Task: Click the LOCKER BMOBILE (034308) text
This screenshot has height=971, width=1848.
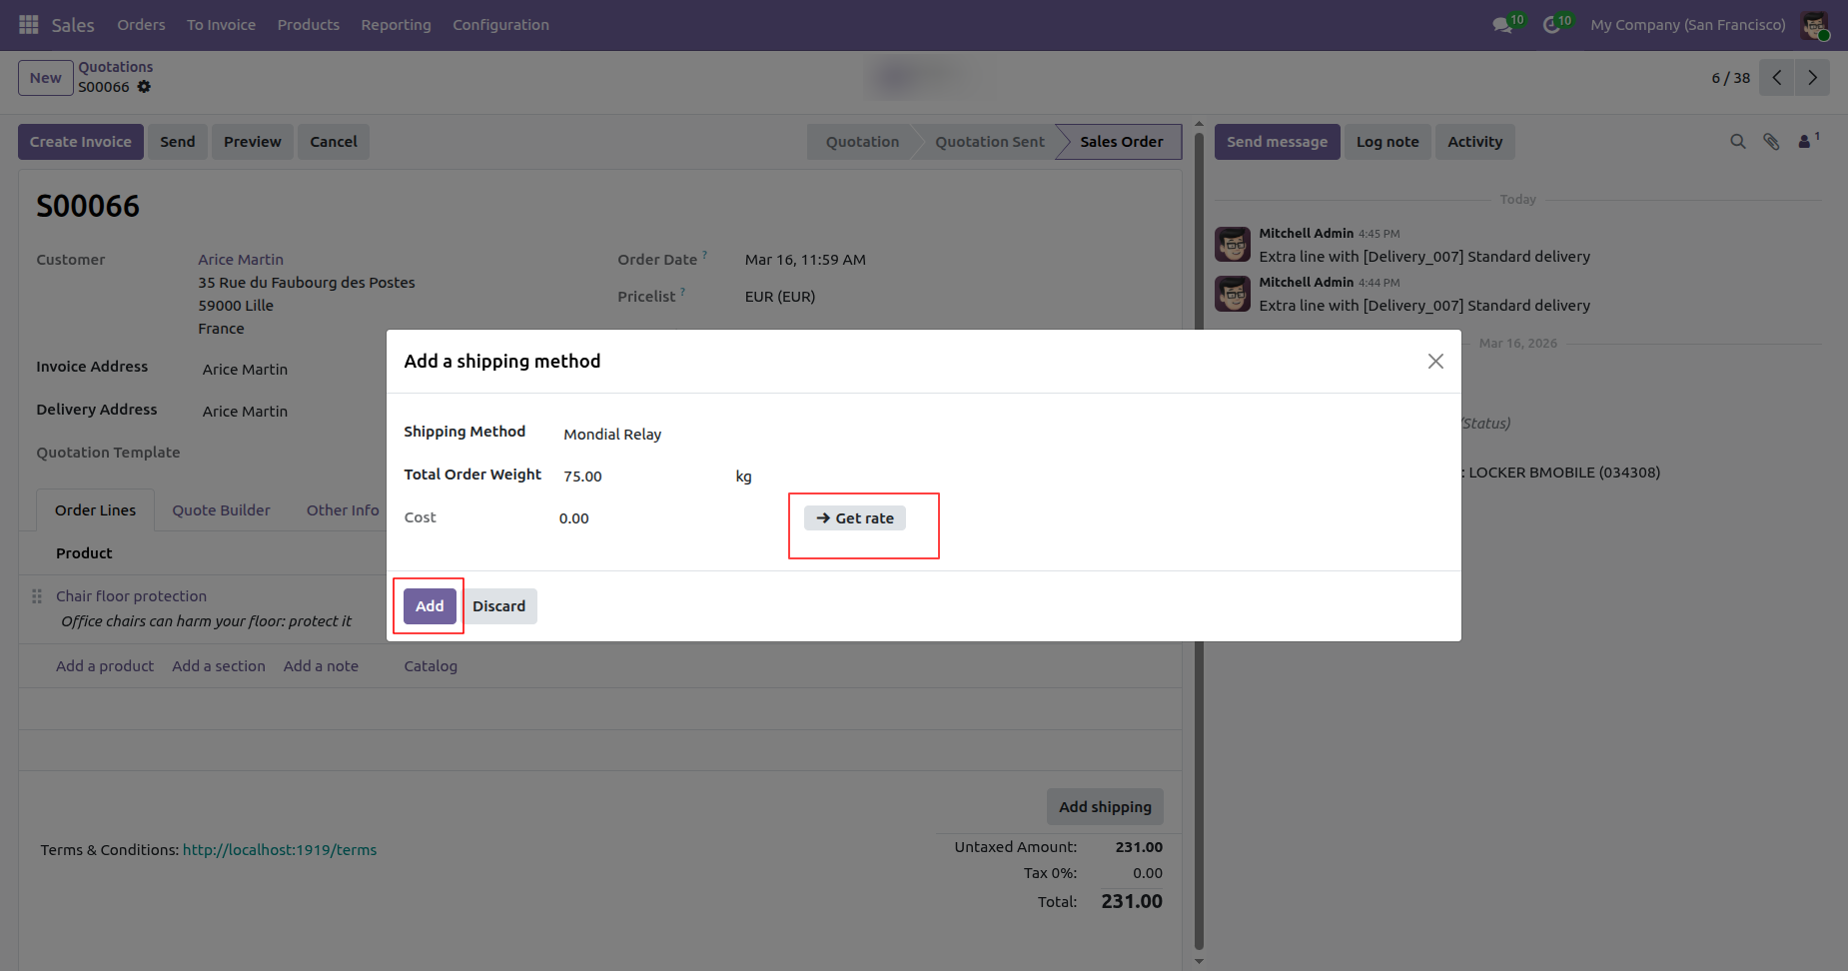Action: (x=1564, y=473)
